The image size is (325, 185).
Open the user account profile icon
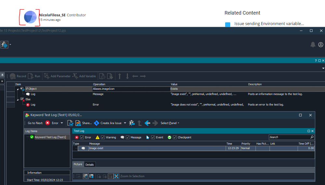[321, 45]
